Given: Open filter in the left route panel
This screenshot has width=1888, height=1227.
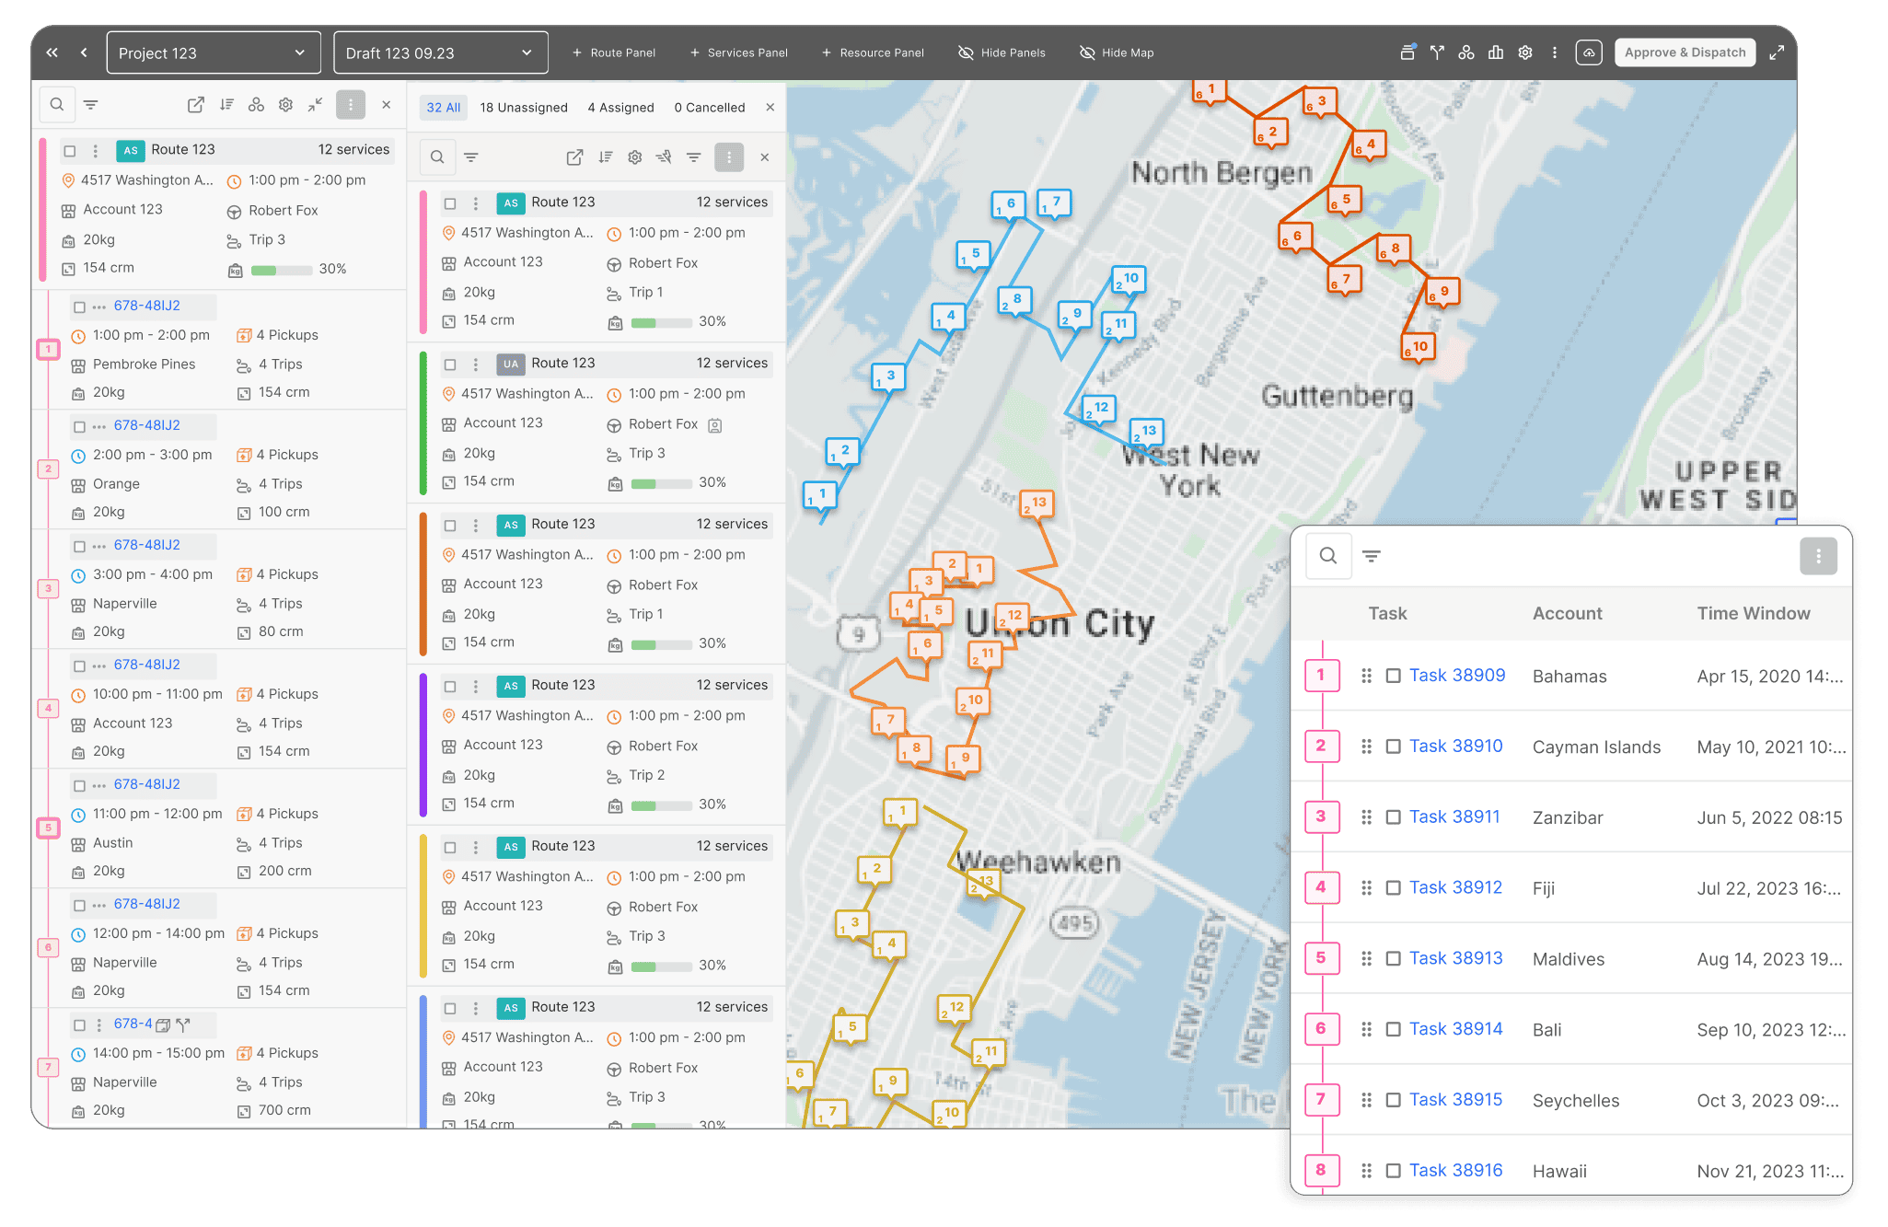Looking at the screenshot, I should click(x=91, y=105).
